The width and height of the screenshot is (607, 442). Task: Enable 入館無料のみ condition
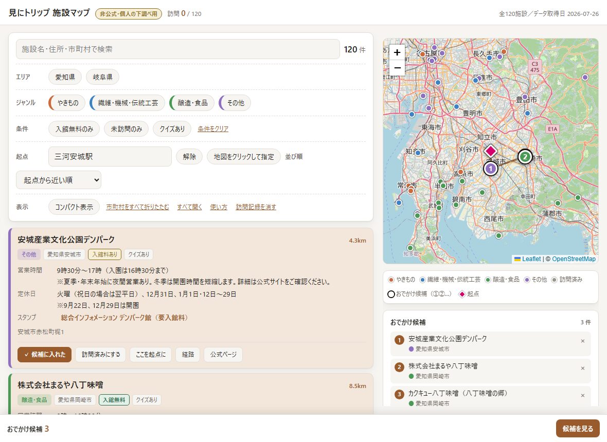(74, 129)
